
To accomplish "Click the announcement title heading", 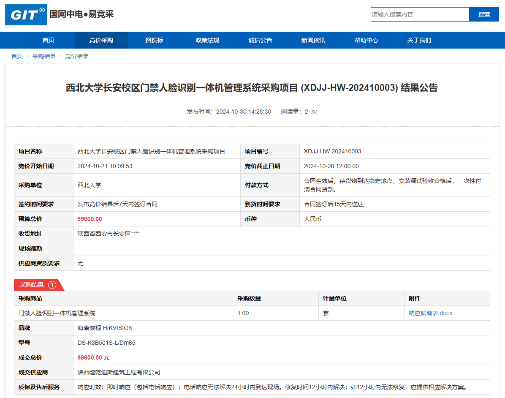I will [x=252, y=88].
